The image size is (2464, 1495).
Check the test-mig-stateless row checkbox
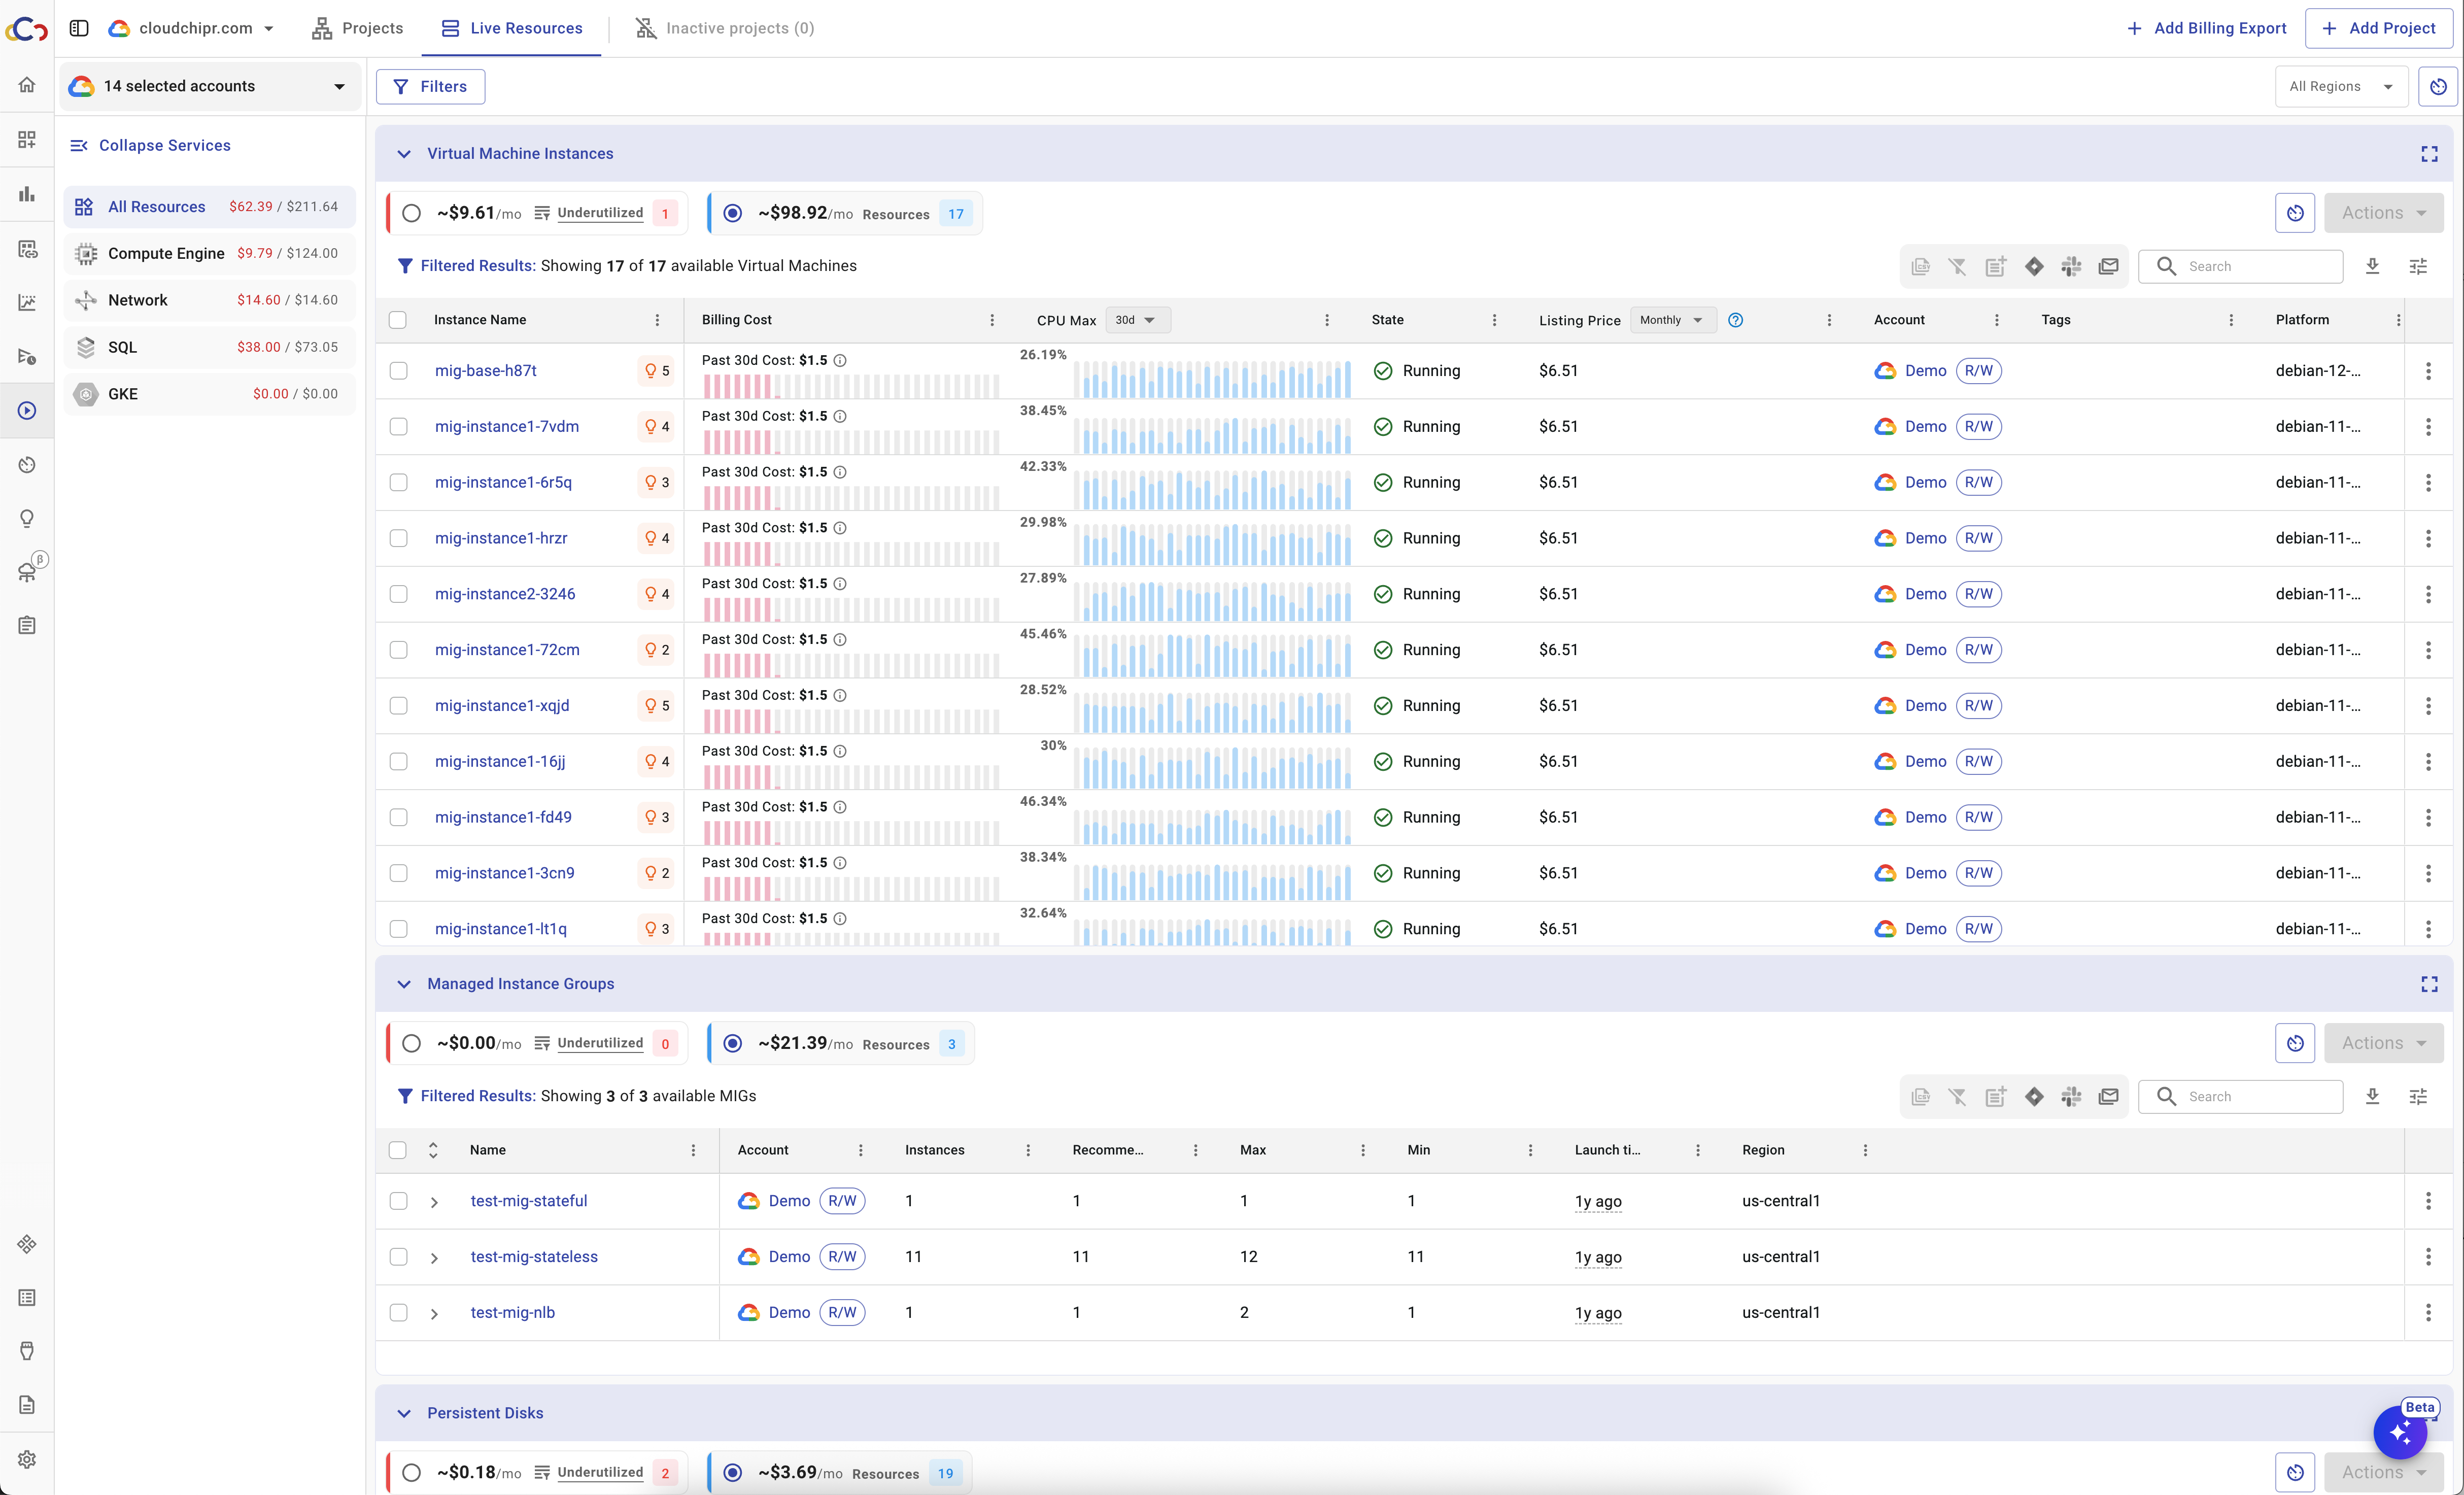398,1257
